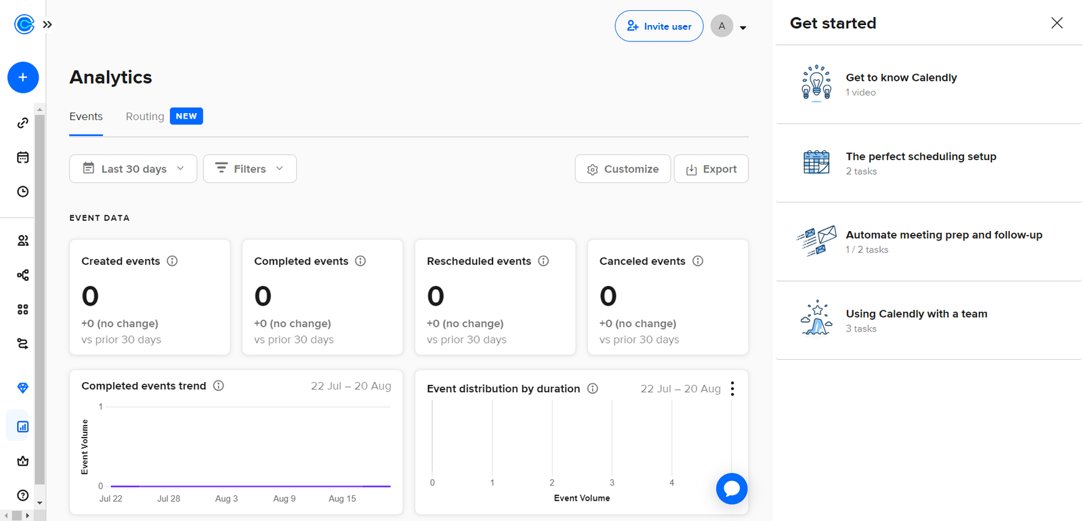The height and width of the screenshot is (521, 1084).
Task: Click the Export button
Action: pyautogui.click(x=711, y=169)
